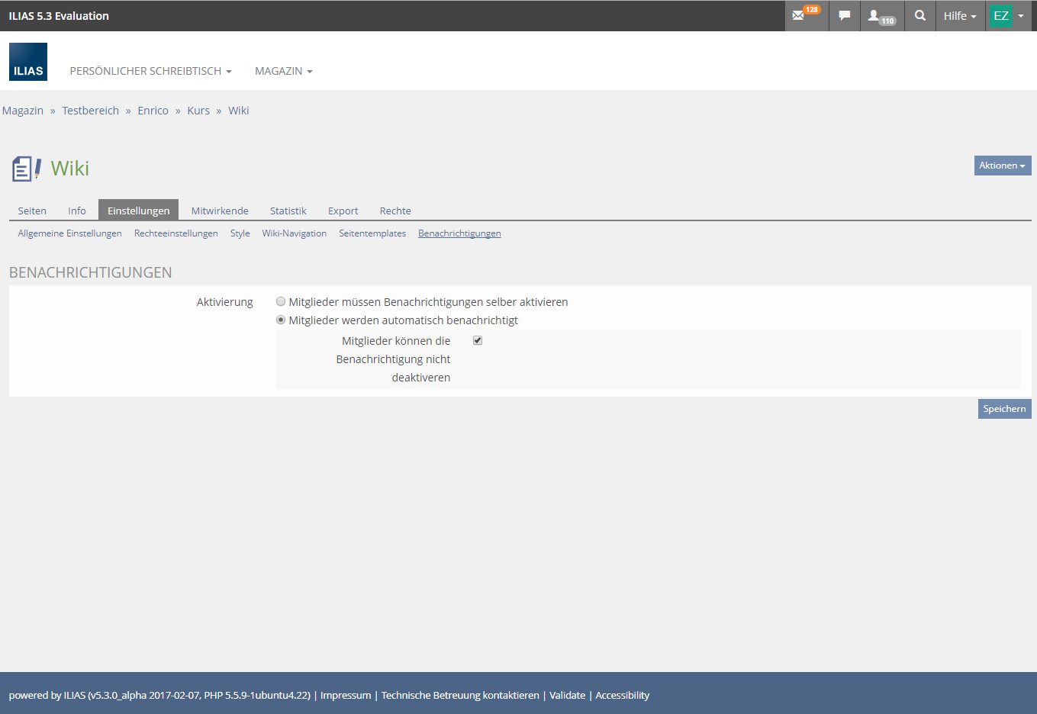The image size is (1037, 714).
Task: Click the search magnifier icon
Action: tap(920, 15)
